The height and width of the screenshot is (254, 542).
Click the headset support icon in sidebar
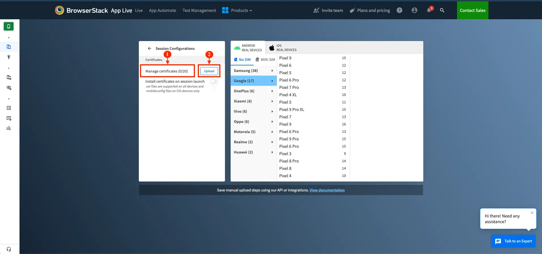tap(9, 249)
